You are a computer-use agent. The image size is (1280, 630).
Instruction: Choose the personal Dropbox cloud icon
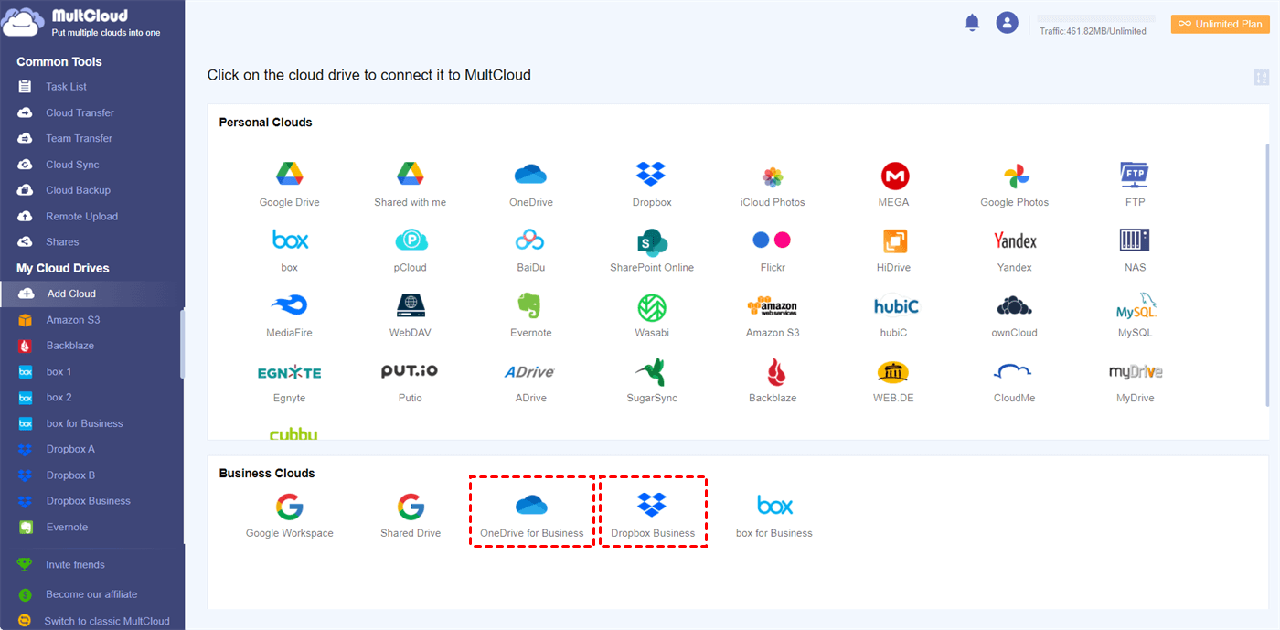click(x=652, y=184)
